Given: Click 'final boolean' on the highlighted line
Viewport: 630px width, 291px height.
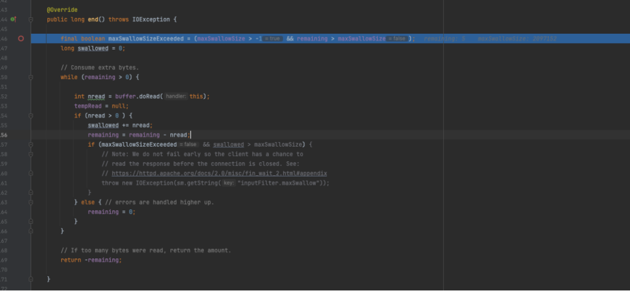Looking at the screenshot, I should tap(83, 38).
